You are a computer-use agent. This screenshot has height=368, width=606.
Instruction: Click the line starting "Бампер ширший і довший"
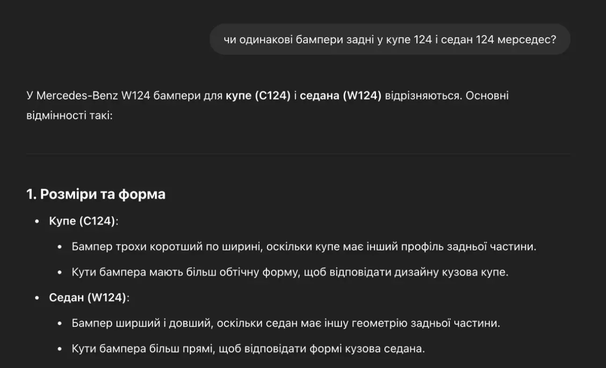[x=286, y=323]
